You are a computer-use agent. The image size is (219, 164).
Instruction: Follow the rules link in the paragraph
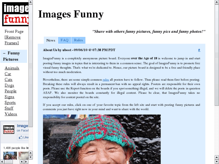click(106, 80)
